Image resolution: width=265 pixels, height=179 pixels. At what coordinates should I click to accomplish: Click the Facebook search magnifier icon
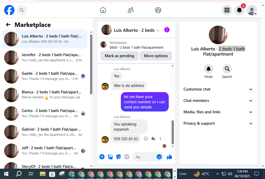(x=22, y=10)
